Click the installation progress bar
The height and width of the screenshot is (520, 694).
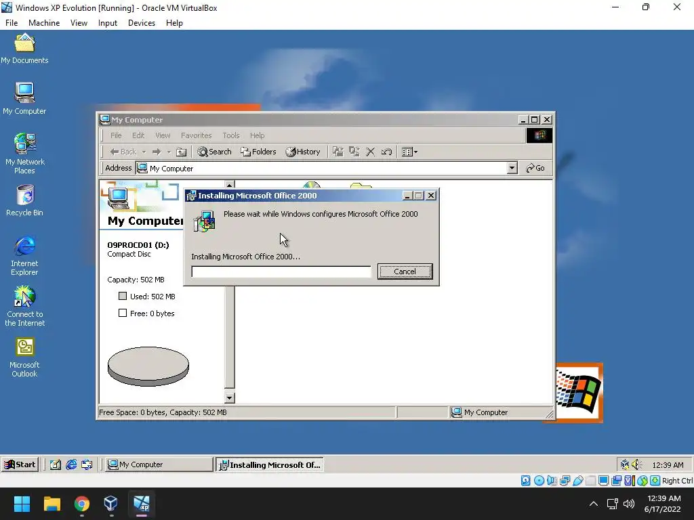click(x=281, y=272)
